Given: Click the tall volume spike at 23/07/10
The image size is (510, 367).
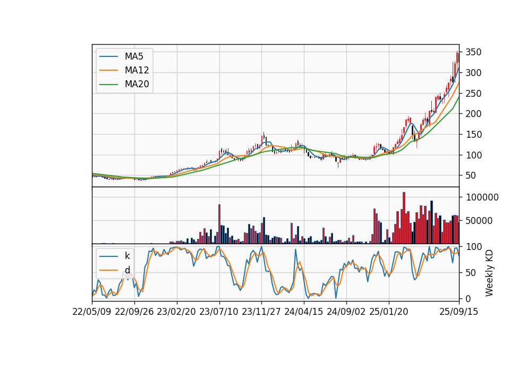Looking at the screenshot, I should (219, 224).
